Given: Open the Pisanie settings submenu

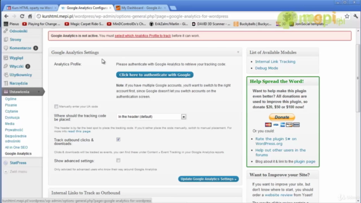Looking at the screenshot, I should pos(11,105).
